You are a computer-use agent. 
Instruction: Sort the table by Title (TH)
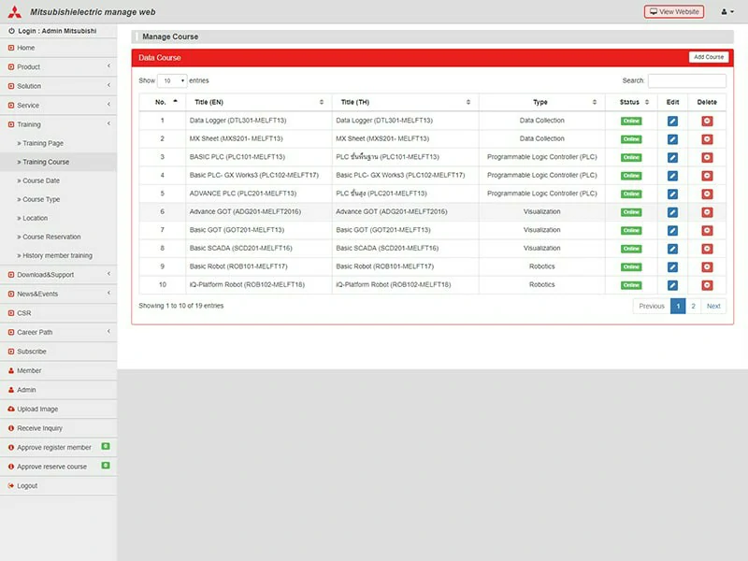tap(406, 102)
